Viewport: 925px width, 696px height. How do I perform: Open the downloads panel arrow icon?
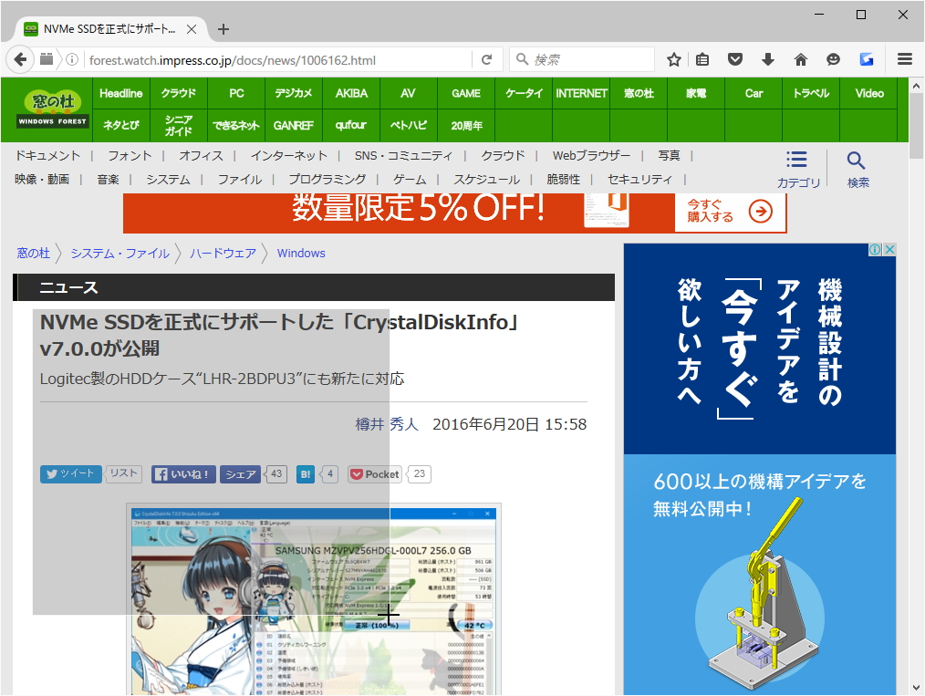click(768, 59)
